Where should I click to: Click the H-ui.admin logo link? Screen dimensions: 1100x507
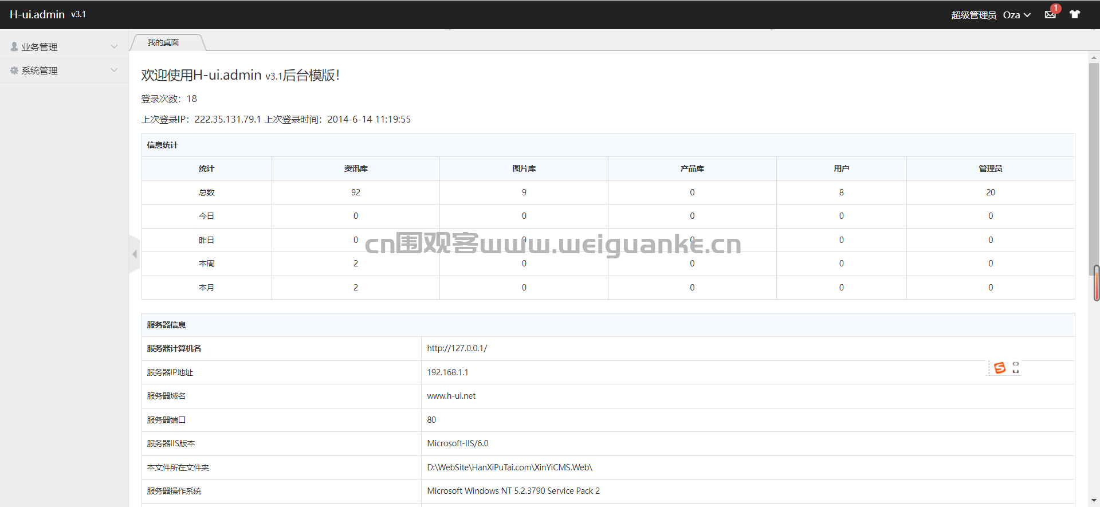[x=37, y=14]
